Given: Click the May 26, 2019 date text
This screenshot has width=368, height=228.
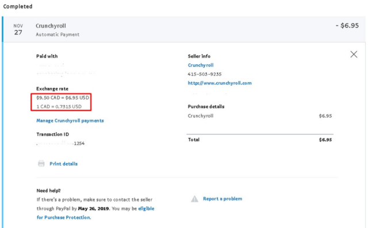Looking at the screenshot, I should 93,208.
